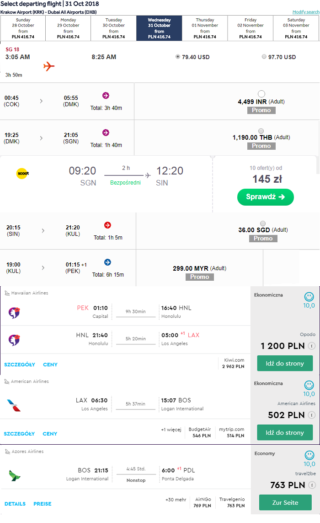Click the Hawaiian Airlines logo on PEK flight
Screen dimensions: 320x523
point(14,312)
